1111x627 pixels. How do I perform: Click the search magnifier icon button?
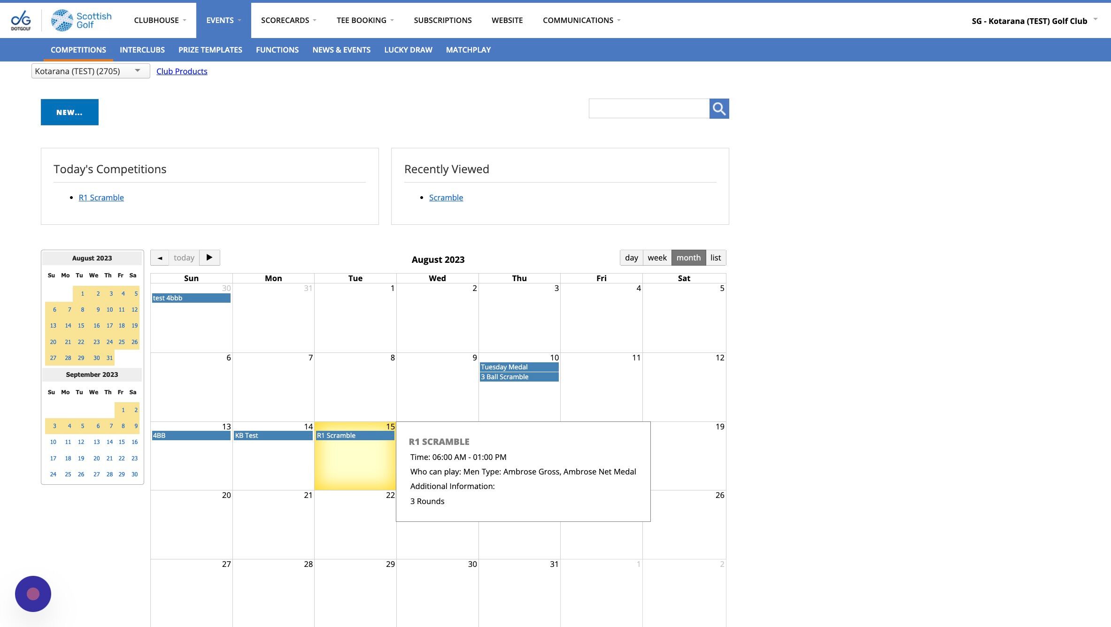[x=718, y=109]
